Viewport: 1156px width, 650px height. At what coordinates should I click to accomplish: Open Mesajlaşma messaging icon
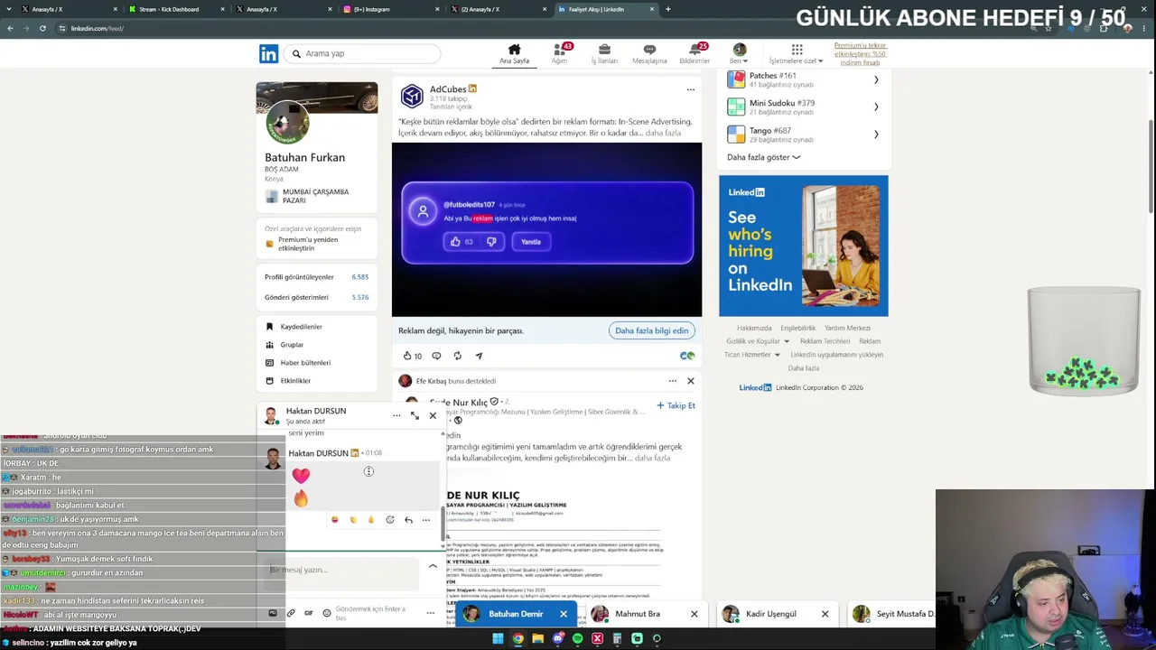click(649, 54)
